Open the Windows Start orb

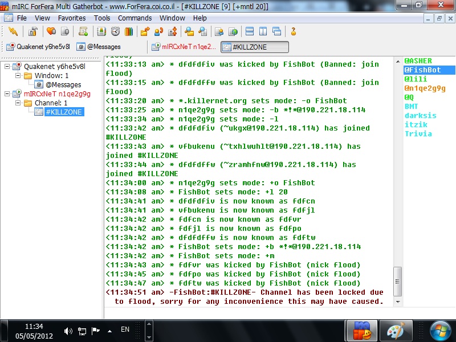(x=440, y=331)
